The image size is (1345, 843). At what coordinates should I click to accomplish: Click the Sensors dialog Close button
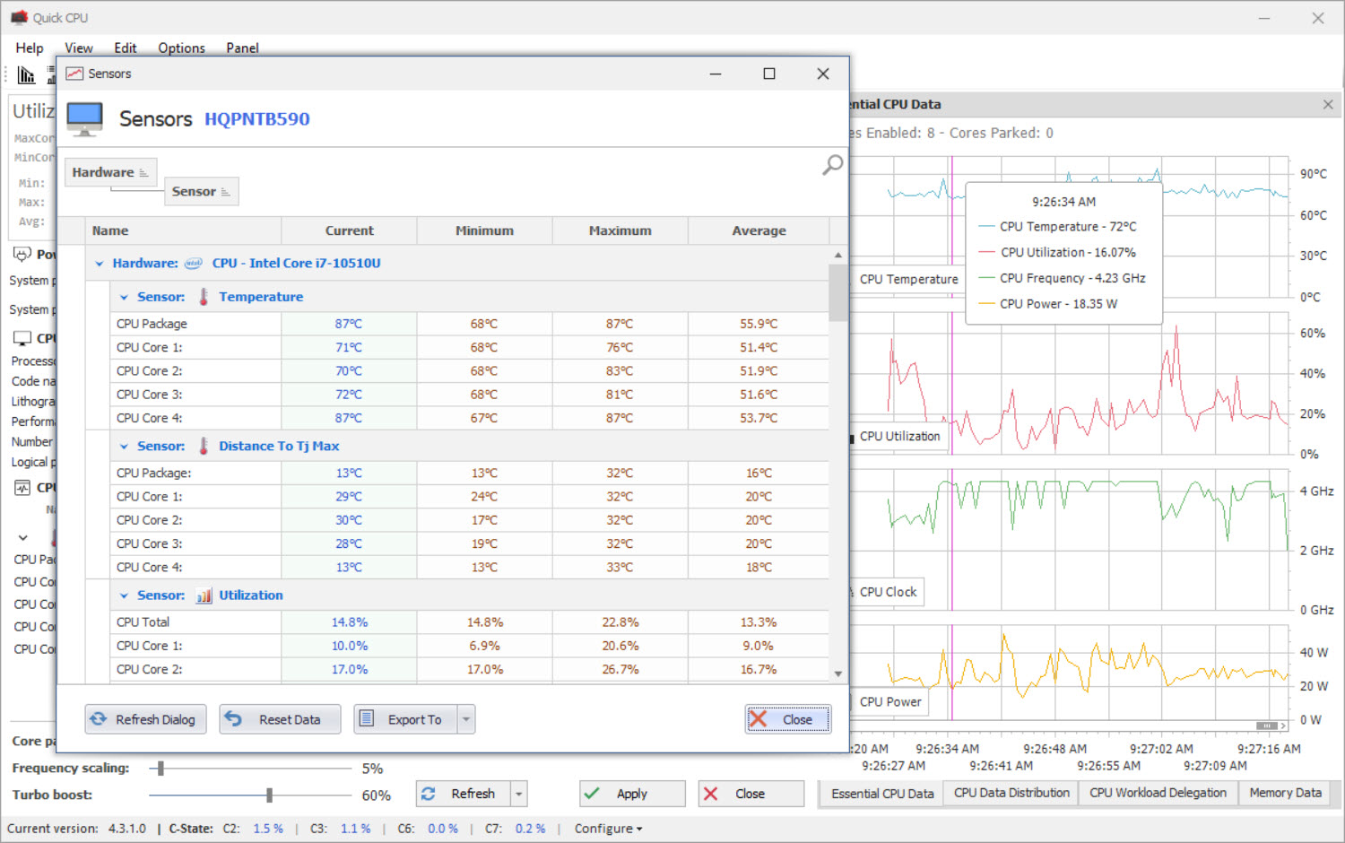tap(788, 719)
